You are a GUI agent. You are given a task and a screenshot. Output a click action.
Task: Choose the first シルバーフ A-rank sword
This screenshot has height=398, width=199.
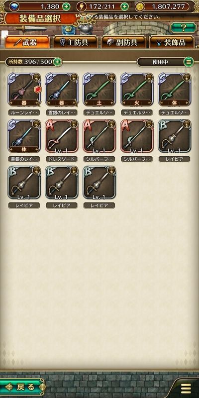click(x=99, y=136)
